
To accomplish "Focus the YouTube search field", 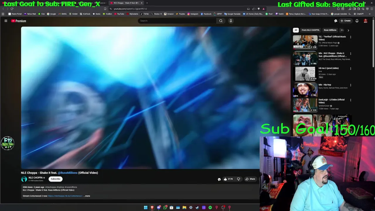I will pos(177,21).
